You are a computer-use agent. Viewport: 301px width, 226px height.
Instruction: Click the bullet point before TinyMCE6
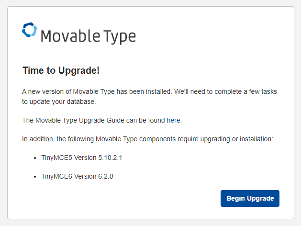(36, 176)
